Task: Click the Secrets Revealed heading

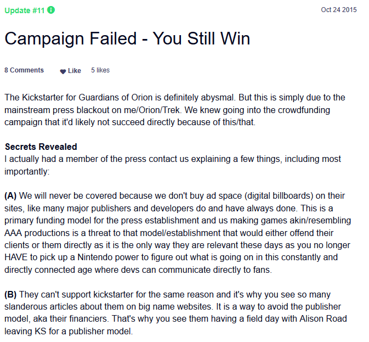Action: (41, 147)
